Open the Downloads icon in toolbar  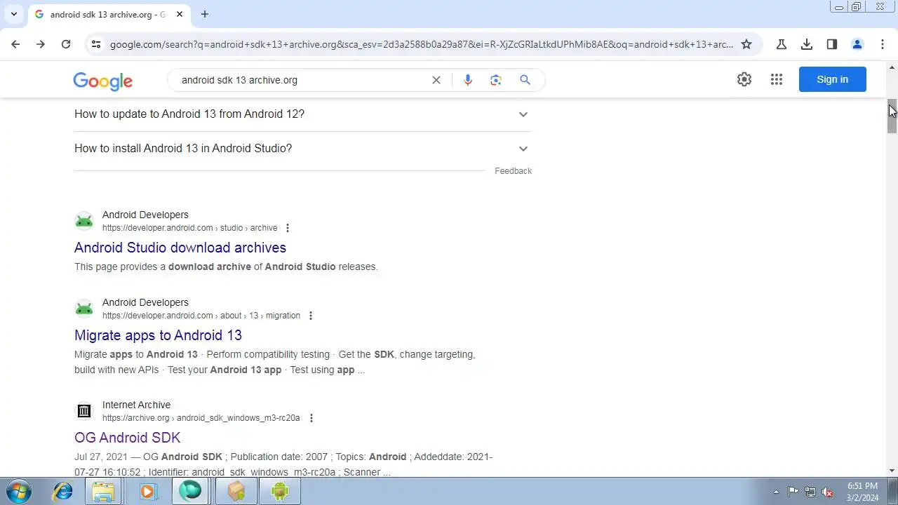coord(807,44)
